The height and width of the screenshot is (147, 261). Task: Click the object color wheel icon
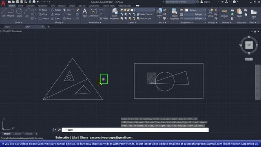(181, 10)
